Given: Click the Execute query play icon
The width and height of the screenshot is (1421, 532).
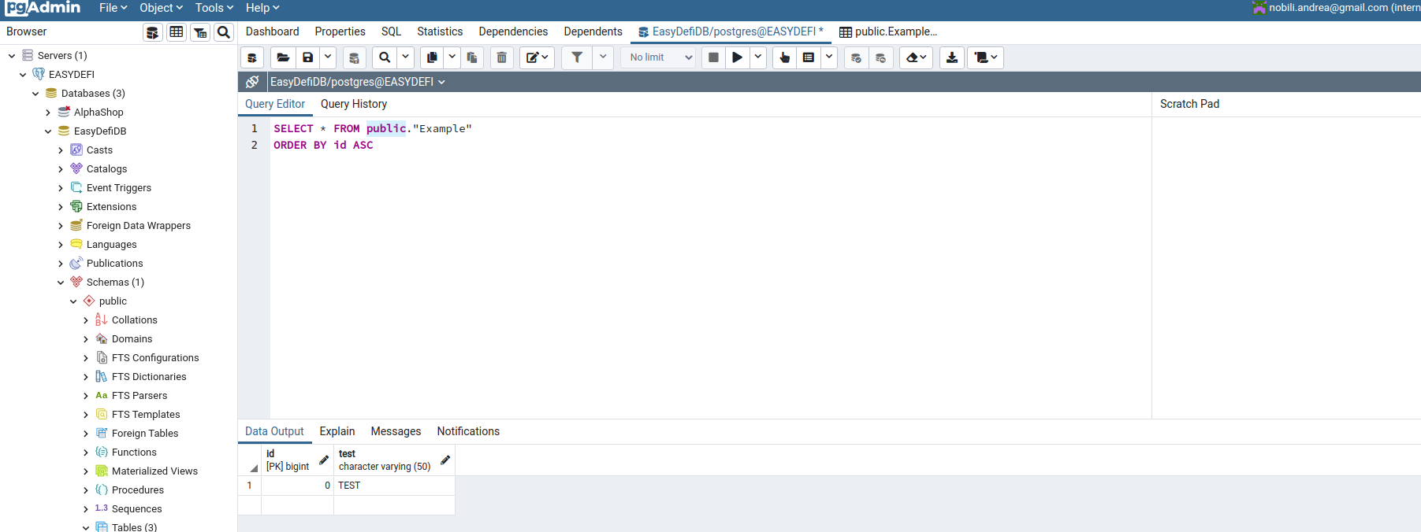Looking at the screenshot, I should pos(737,57).
